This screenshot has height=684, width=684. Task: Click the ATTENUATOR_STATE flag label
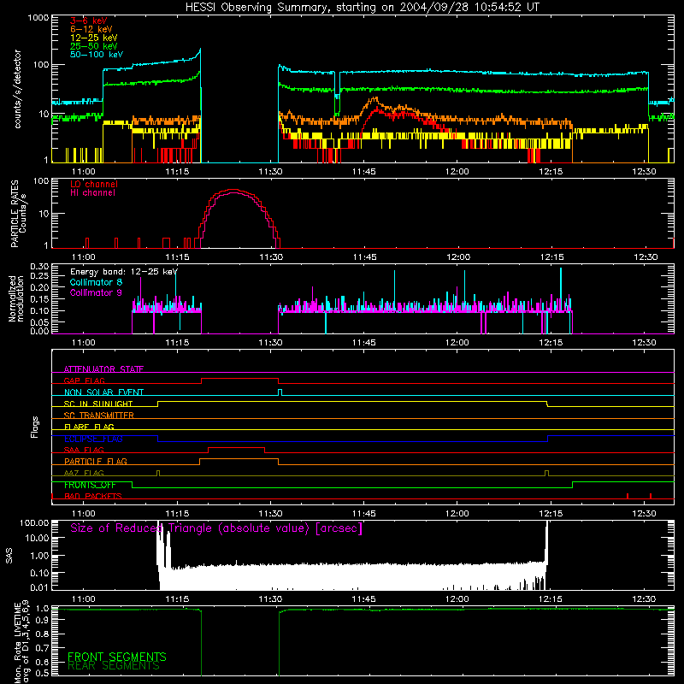(103, 369)
